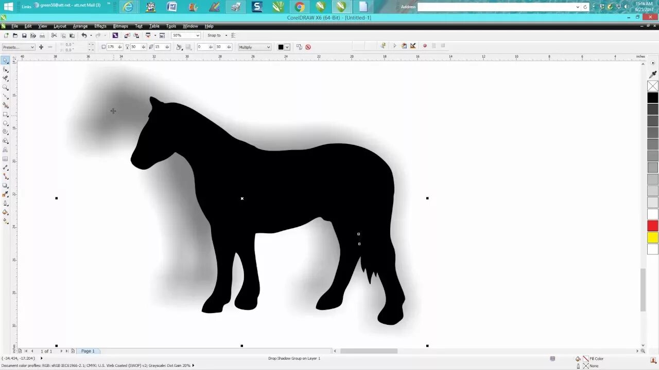Viewport: 659px width, 370px height.
Task: Click the Add Preset plus button
Action: (x=41, y=47)
